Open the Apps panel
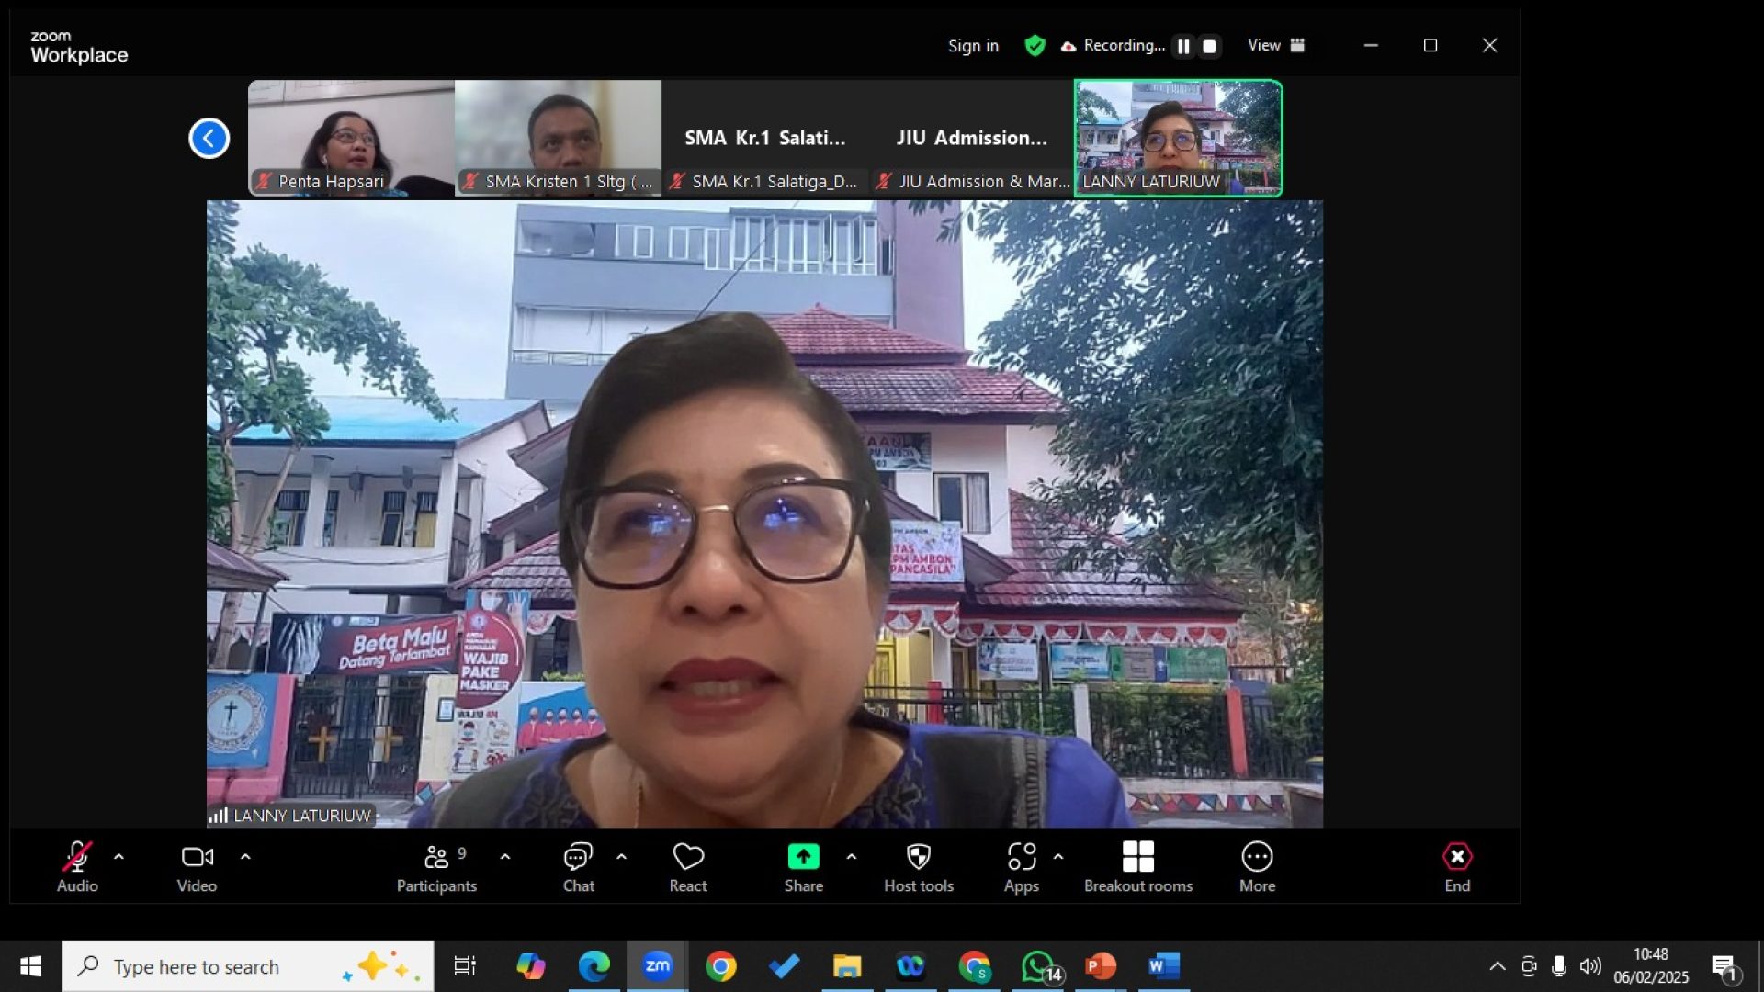The image size is (1764, 992). click(x=1021, y=866)
